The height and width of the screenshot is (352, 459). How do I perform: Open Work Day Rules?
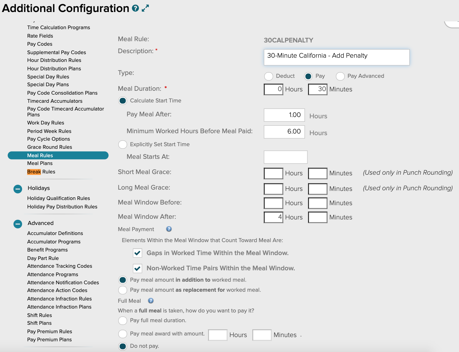tap(46, 123)
